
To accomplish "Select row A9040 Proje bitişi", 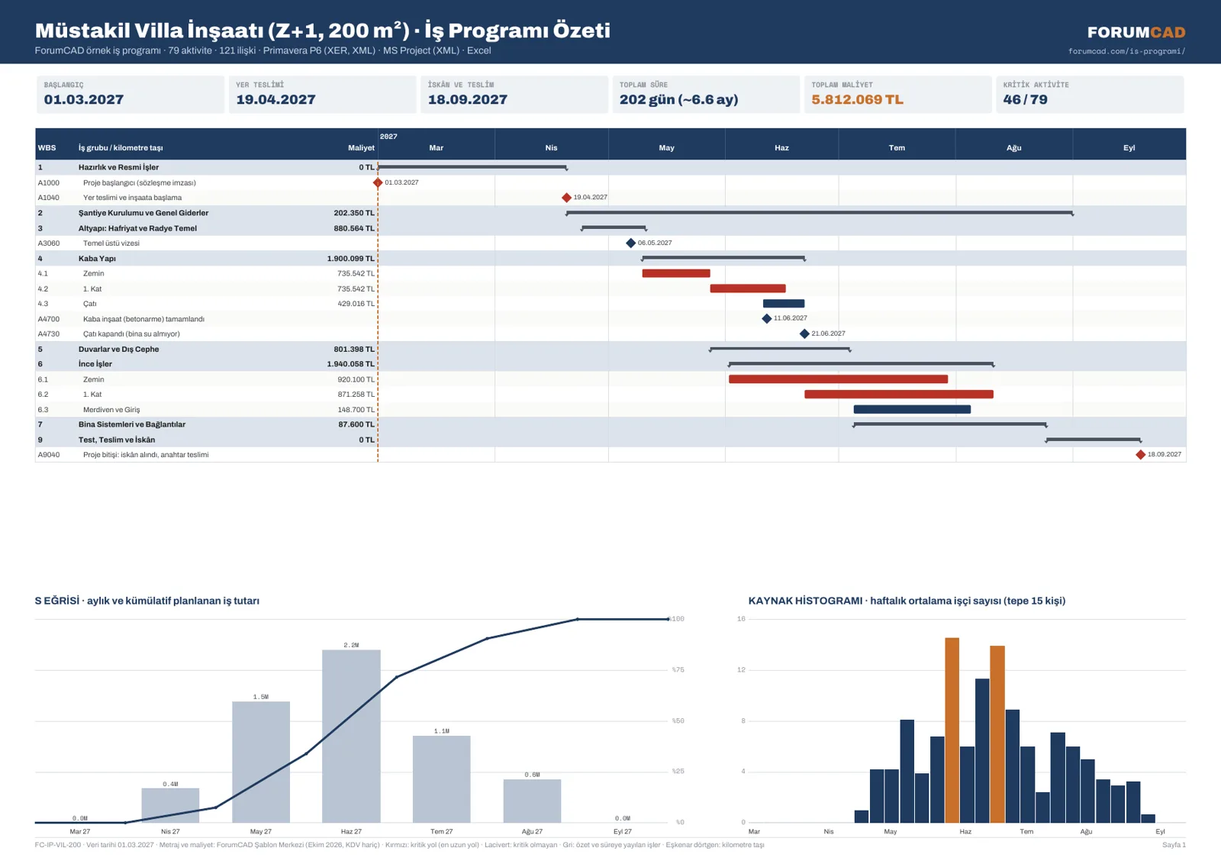I will point(610,455).
